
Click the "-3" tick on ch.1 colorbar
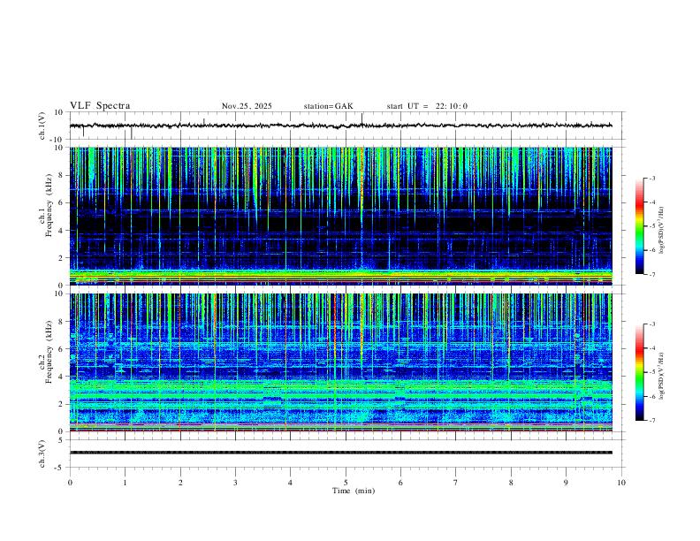tap(651, 178)
